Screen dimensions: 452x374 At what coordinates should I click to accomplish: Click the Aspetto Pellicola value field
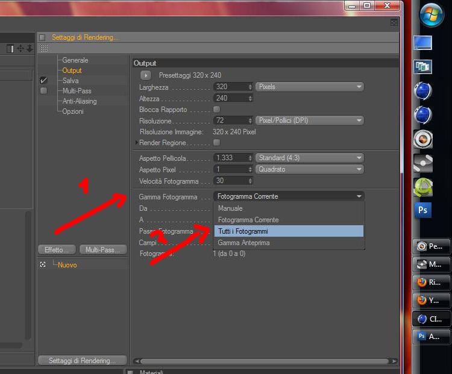point(231,158)
